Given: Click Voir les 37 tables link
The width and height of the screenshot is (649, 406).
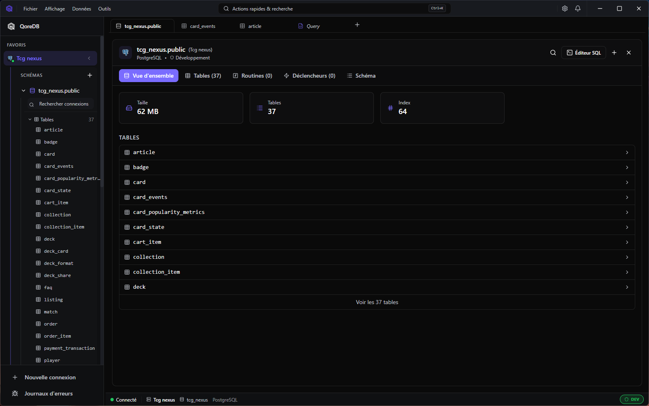Looking at the screenshot, I should (x=377, y=302).
